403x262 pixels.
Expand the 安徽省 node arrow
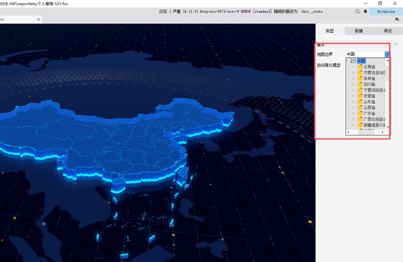click(x=354, y=96)
